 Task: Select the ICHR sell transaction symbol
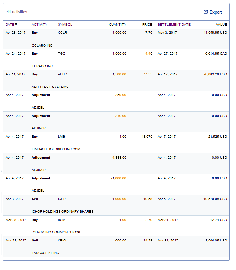[x=62, y=199]
